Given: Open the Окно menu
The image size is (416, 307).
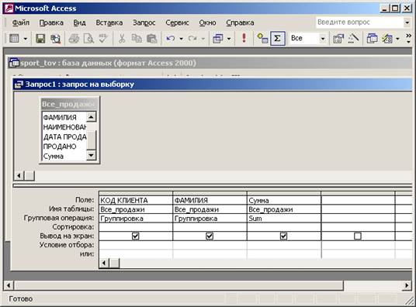Looking at the screenshot, I should click(x=207, y=22).
